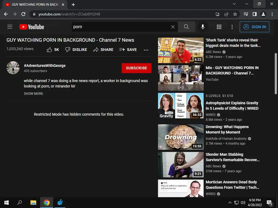Open Drowning: What Happens Moment title
Image resolution: width=278 pixels, height=208 pixels.
coord(227,129)
